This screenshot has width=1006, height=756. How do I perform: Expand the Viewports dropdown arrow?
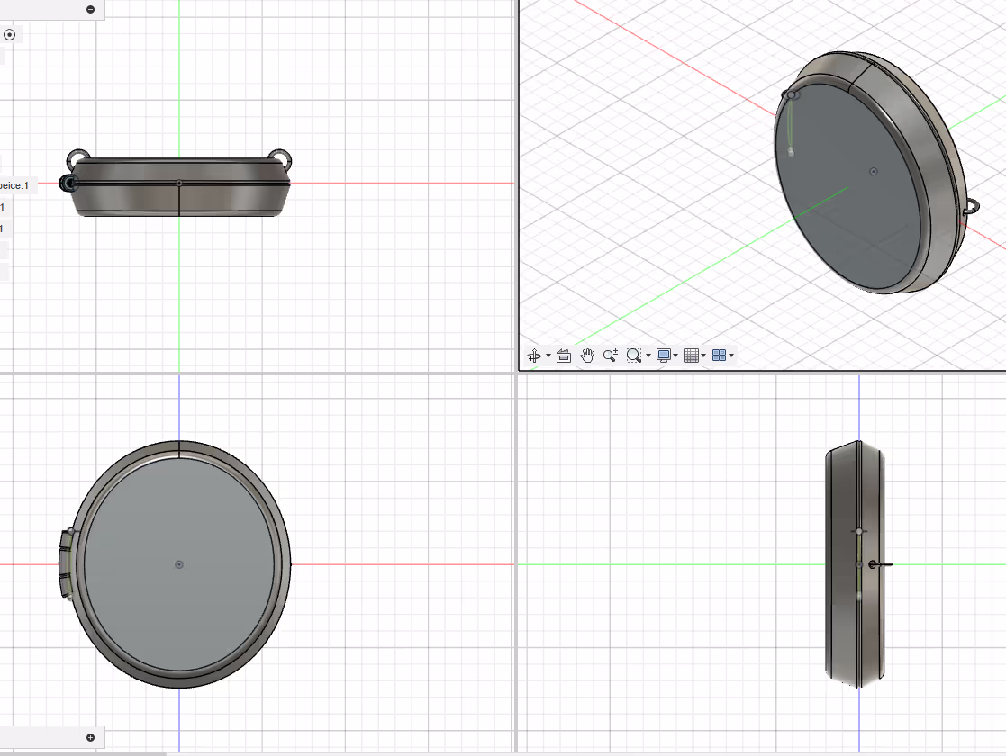click(731, 355)
